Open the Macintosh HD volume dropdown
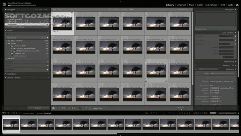Viewport: 241px width, 136px height. (48, 38)
